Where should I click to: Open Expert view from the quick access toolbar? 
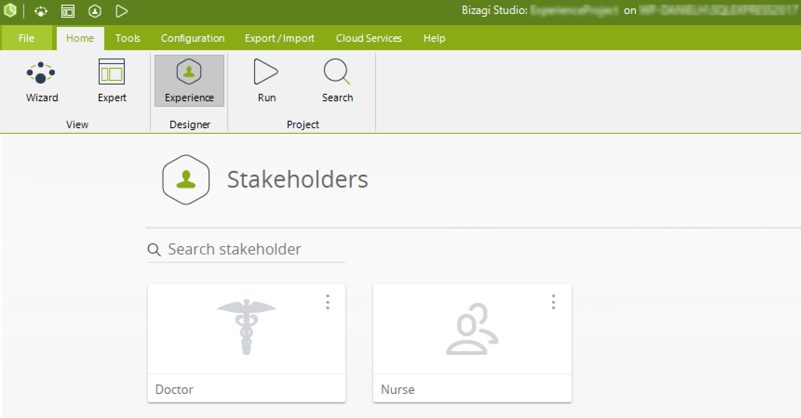point(68,11)
